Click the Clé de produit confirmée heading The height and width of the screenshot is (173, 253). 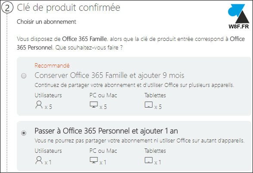coord(69,8)
